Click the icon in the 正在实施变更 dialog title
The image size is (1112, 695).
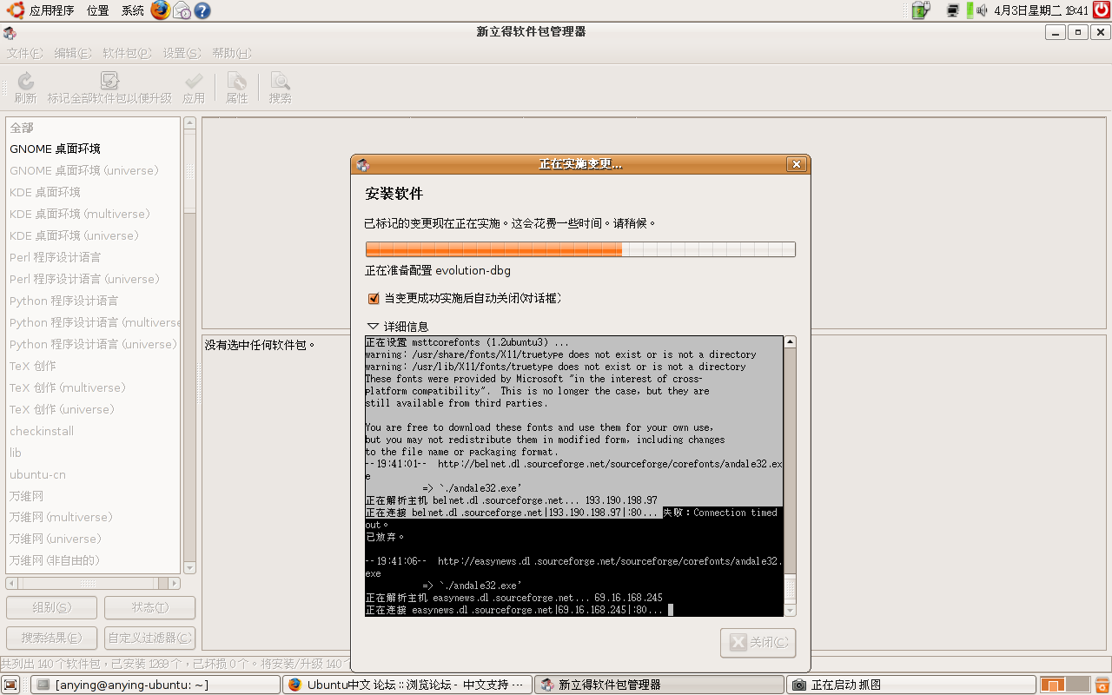coord(363,164)
